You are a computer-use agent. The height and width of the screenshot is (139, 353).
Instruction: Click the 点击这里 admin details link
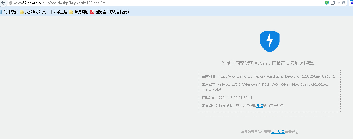click(x=278, y=132)
